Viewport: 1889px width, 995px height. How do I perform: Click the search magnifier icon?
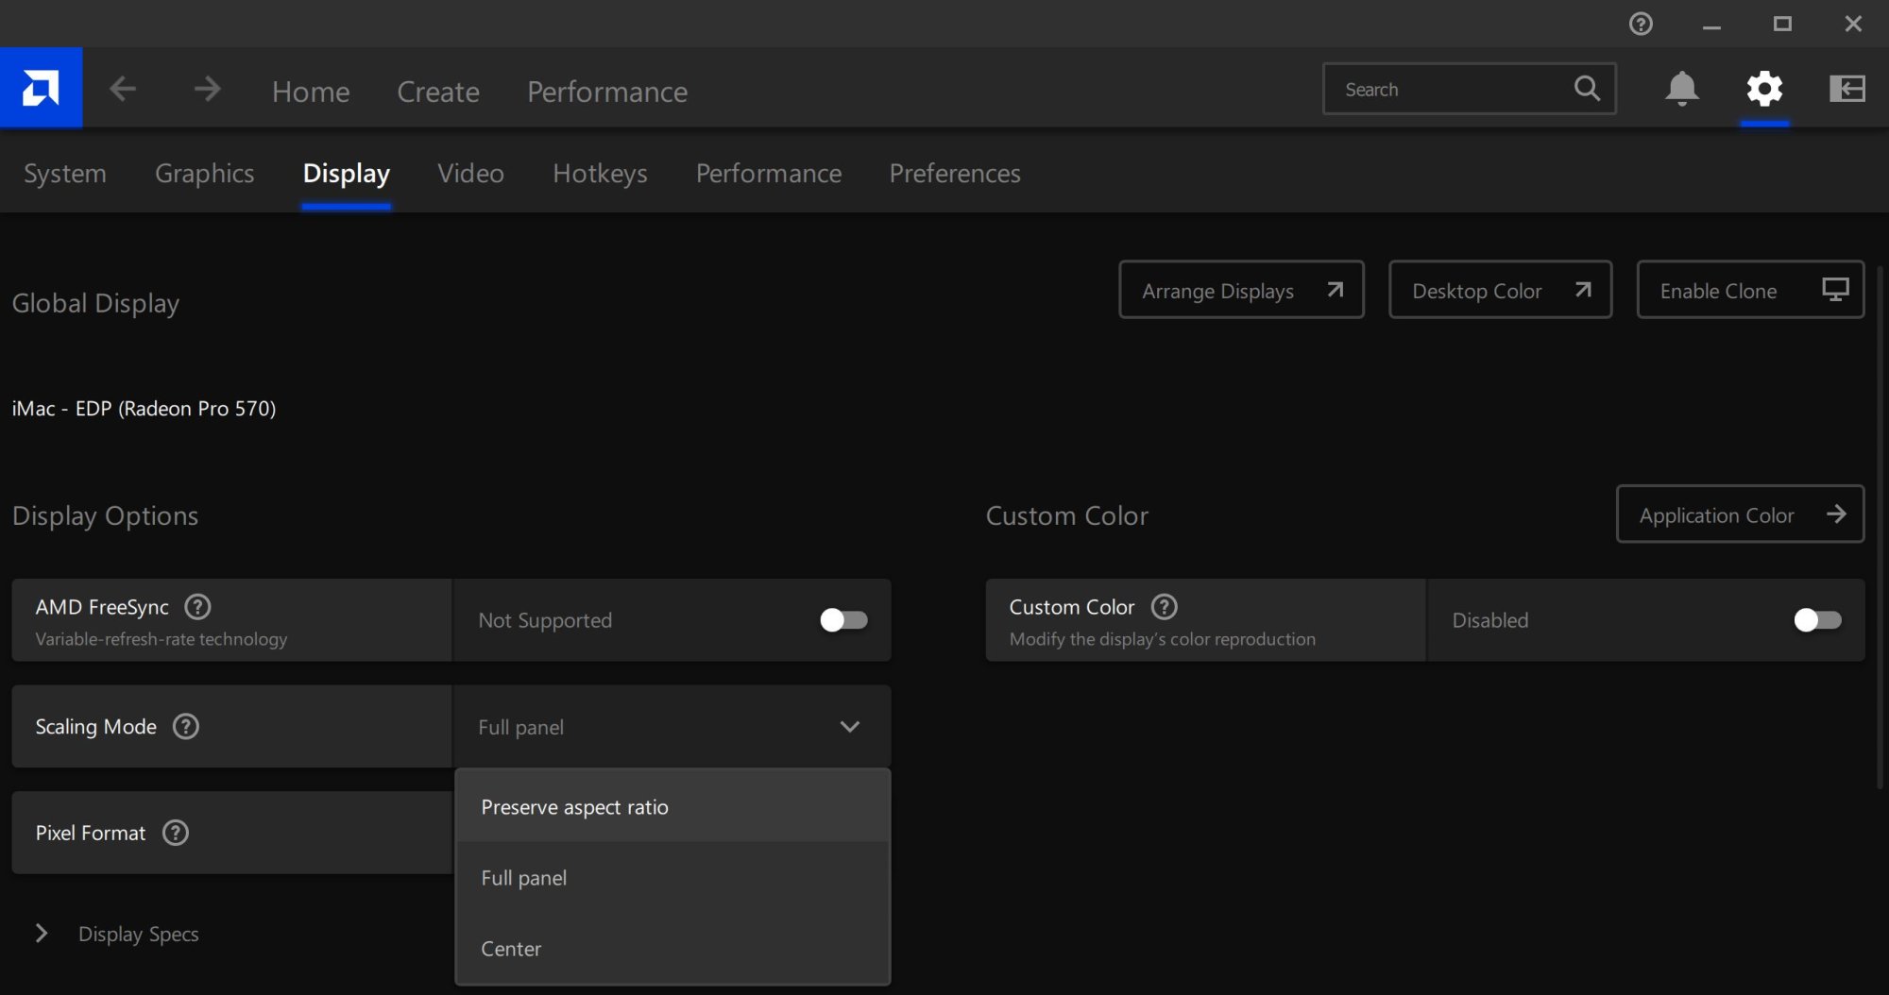click(1587, 89)
